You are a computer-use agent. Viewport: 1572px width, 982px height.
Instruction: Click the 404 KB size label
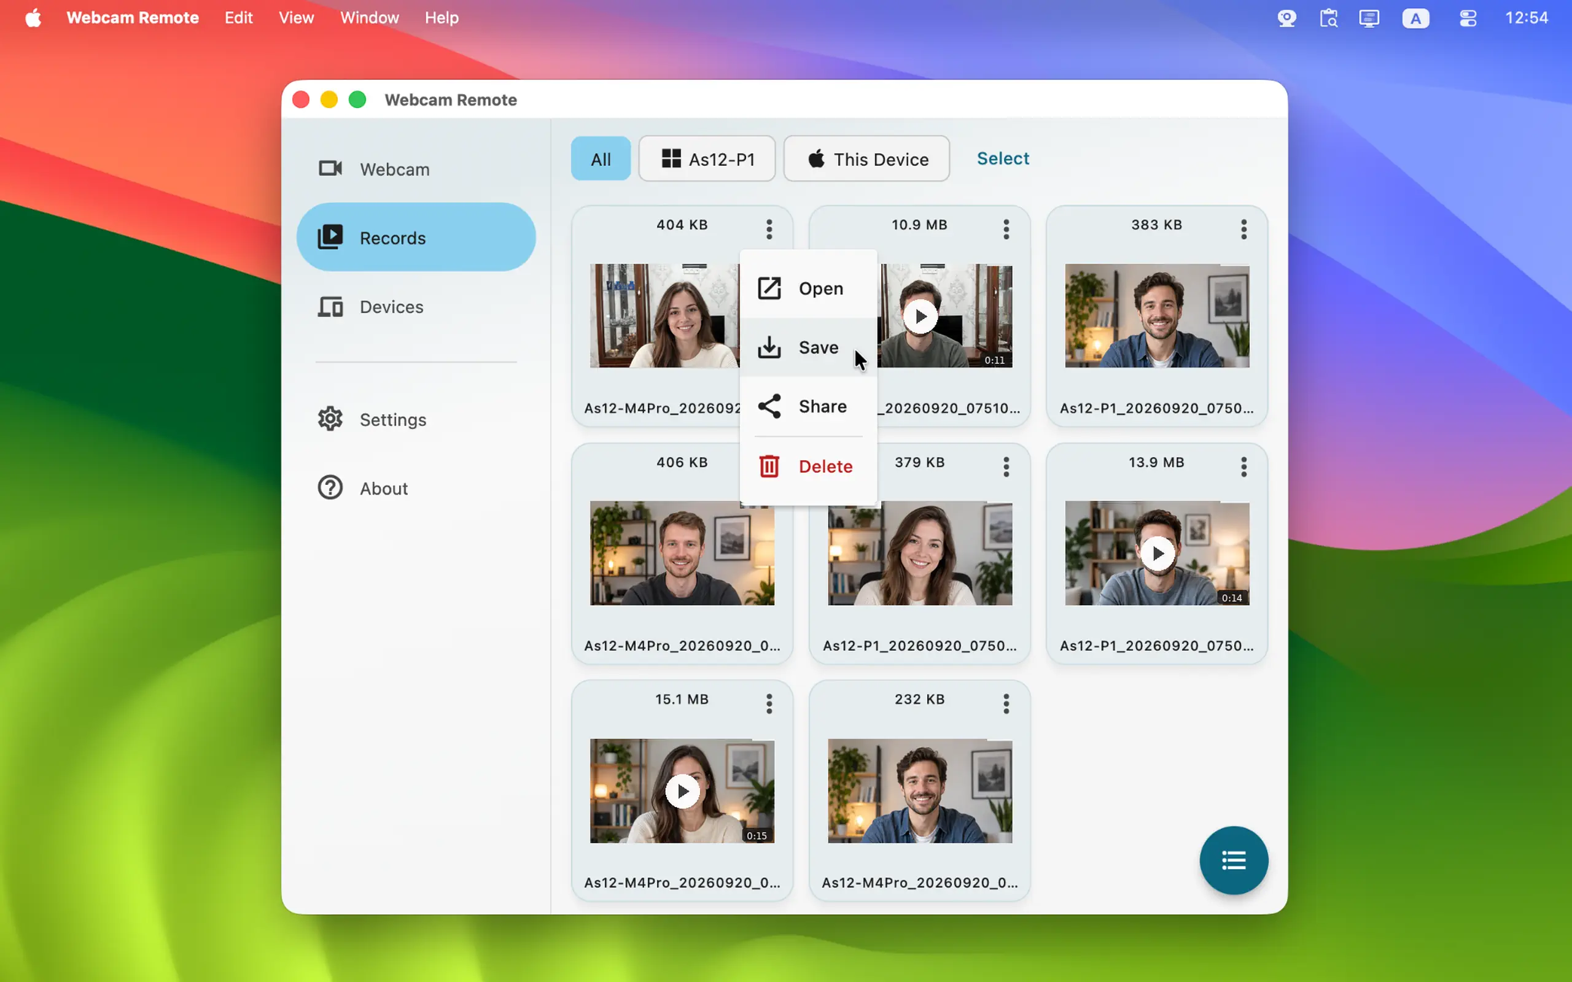tap(682, 225)
